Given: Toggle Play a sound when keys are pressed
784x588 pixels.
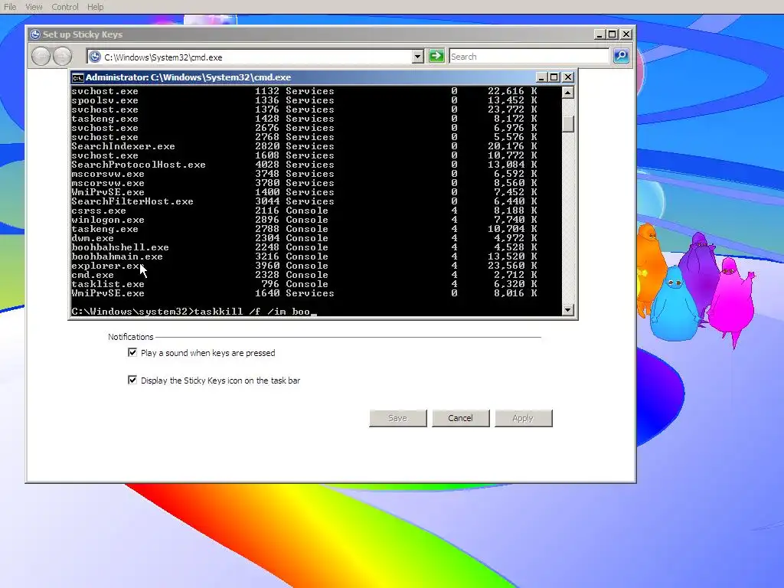Looking at the screenshot, I should point(132,352).
